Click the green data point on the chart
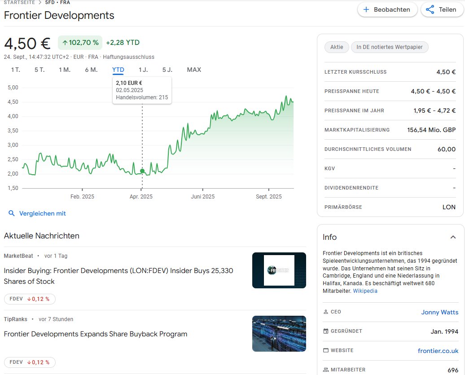Screen dimensions: 465x375 point(142,171)
